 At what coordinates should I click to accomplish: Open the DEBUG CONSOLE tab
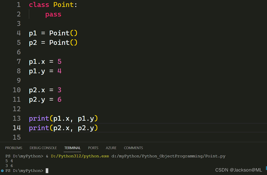43,148
